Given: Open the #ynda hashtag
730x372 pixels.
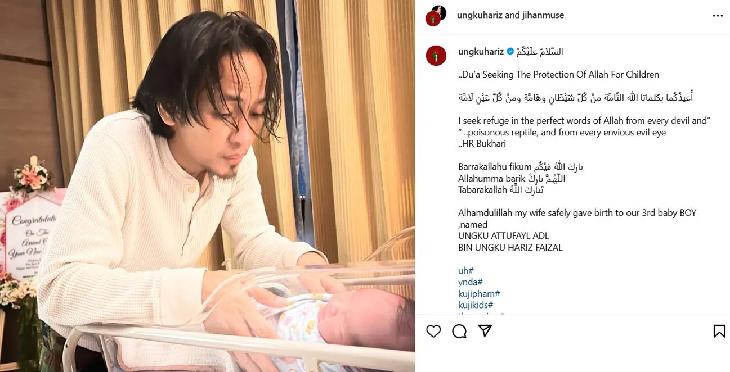Looking at the screenshot, I should 471,282.
